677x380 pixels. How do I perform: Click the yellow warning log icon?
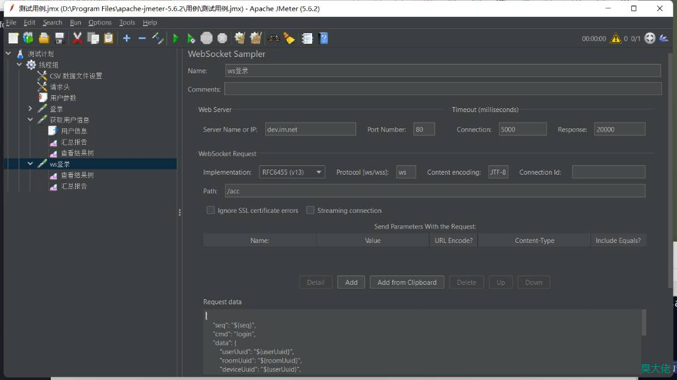(616, 39)
